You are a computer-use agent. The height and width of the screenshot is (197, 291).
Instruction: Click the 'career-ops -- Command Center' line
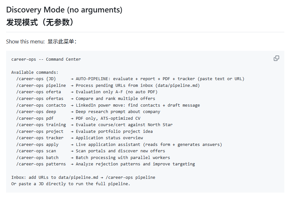(46, 59)
